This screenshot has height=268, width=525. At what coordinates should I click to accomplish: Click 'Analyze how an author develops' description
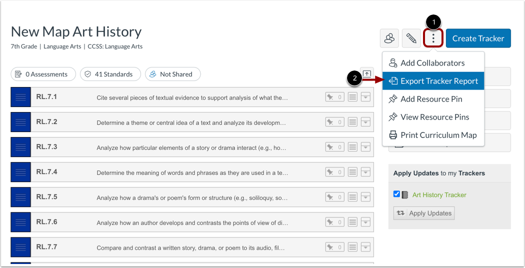192,223
